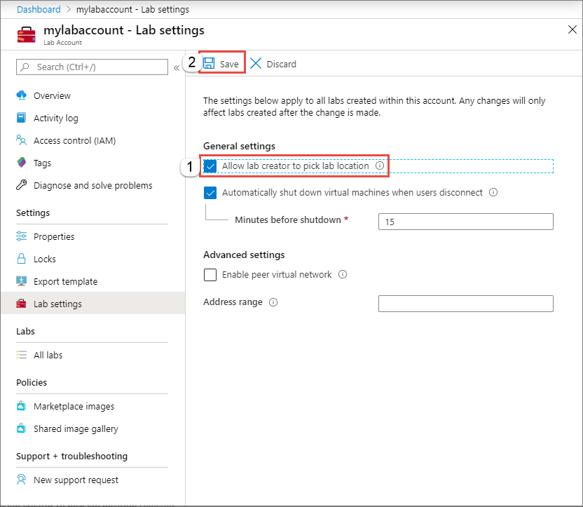Click info icon beside Address range

point(273,302)
